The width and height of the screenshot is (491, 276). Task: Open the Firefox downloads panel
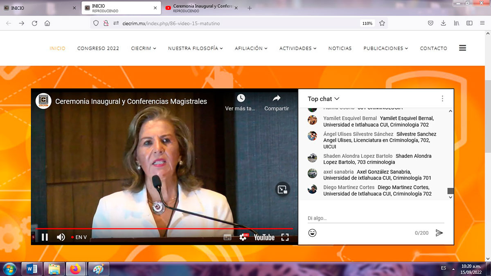pyautogui.click(x=443, y=23)
